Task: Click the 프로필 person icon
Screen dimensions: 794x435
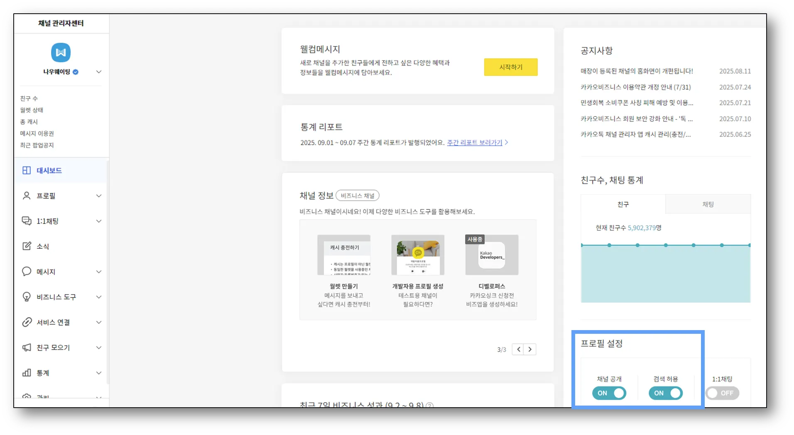Action: (27, 196)
